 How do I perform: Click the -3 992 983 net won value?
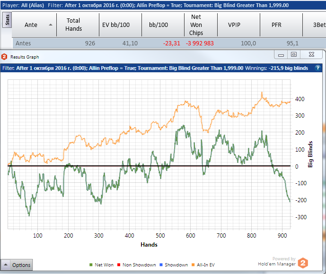point(200,43)
